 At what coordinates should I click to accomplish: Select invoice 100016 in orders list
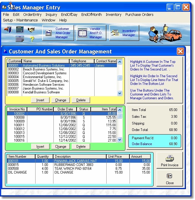pos(62,140)
